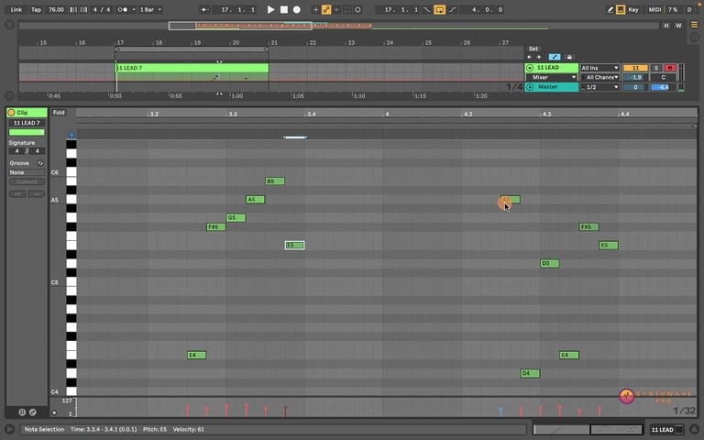Open the Groove None chooser

point(27,172)
